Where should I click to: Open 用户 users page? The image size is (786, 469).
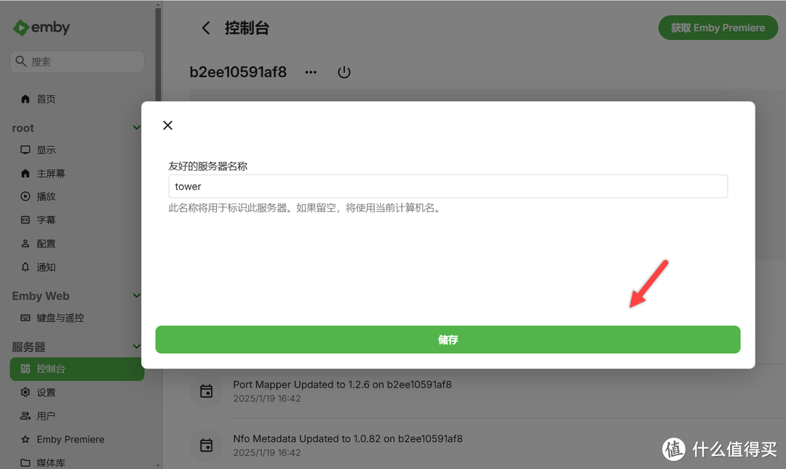tap(77, 416)
